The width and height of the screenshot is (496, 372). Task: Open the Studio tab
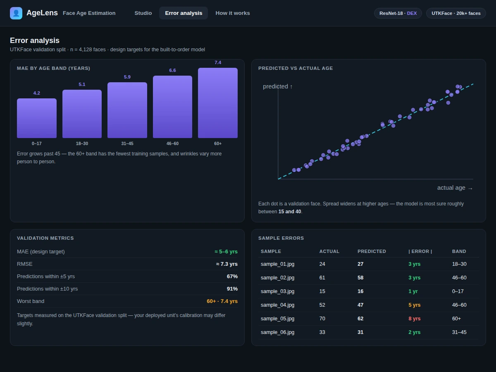click(143, 13)
